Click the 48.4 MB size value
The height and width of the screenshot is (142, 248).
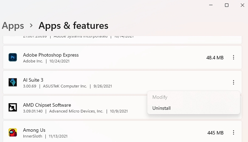[x=215, y=58]
